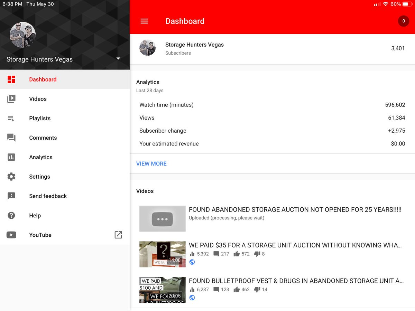Open Help from the side menu
This screenshot has height=311, width=415.
click(65, 216)
